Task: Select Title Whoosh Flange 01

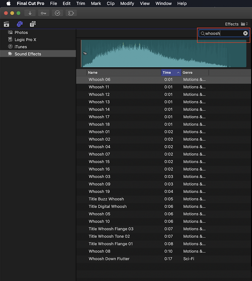Action: pyautogui.click(x=163, y=244)
